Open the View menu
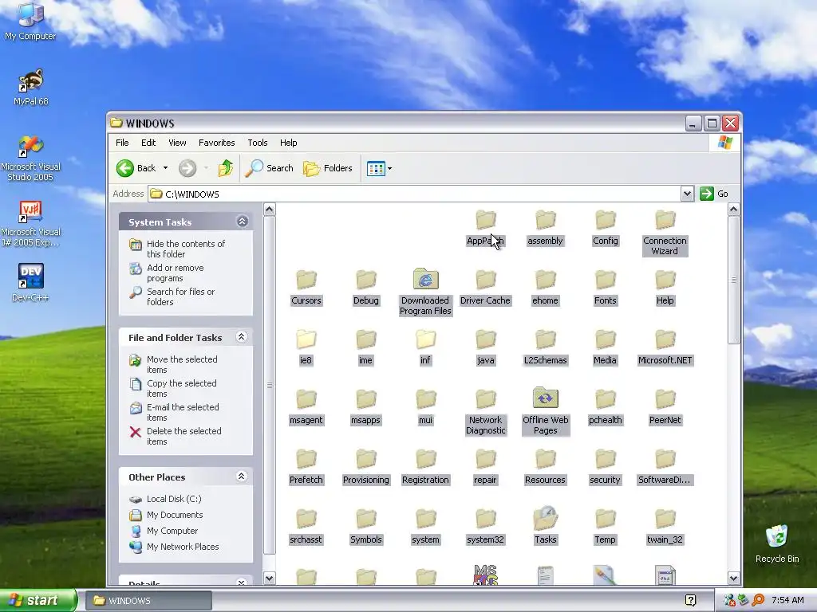Image resolution: width=817 pixels, height=612 pixels. point(177,143)
